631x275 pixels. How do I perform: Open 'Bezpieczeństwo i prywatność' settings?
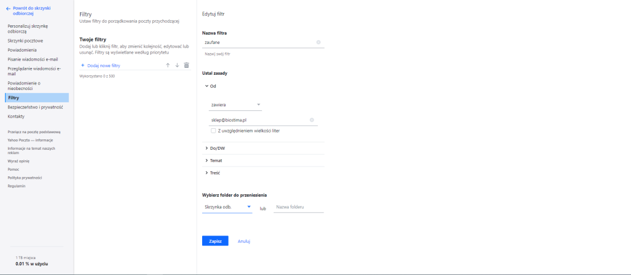(35, 107)
